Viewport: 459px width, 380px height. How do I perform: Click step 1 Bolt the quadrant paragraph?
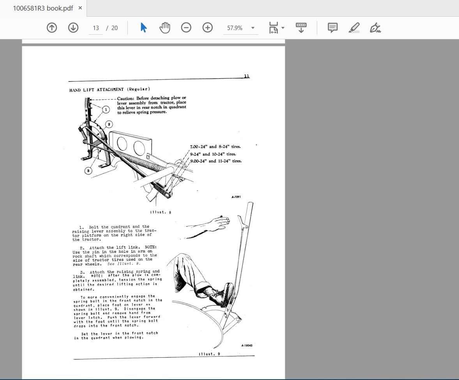[x=115, y=233]
